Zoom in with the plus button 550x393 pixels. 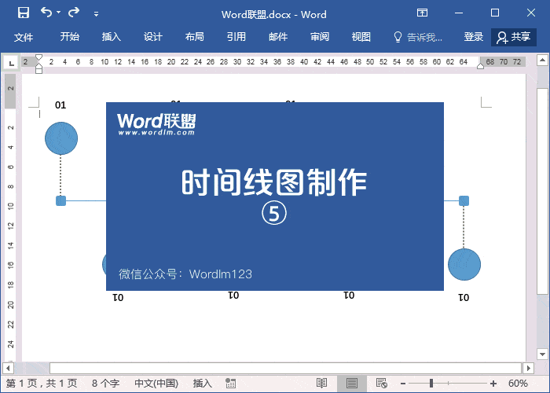click(493, 384)
